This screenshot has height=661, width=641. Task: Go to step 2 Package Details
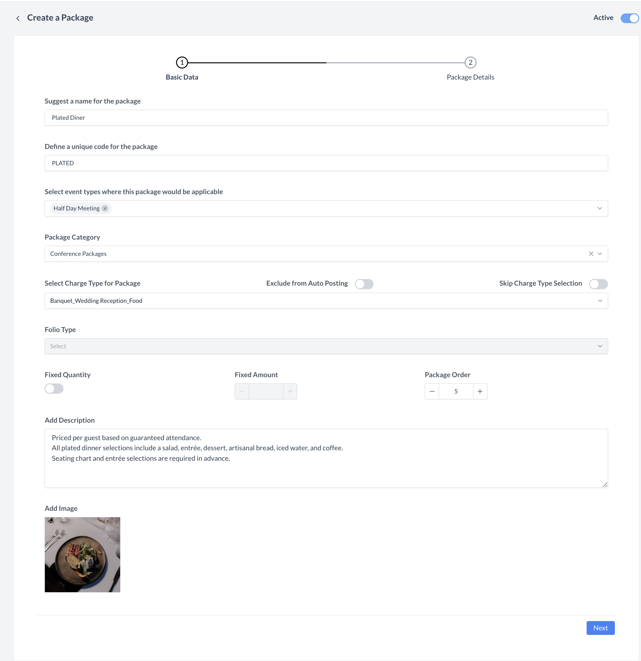470,62
